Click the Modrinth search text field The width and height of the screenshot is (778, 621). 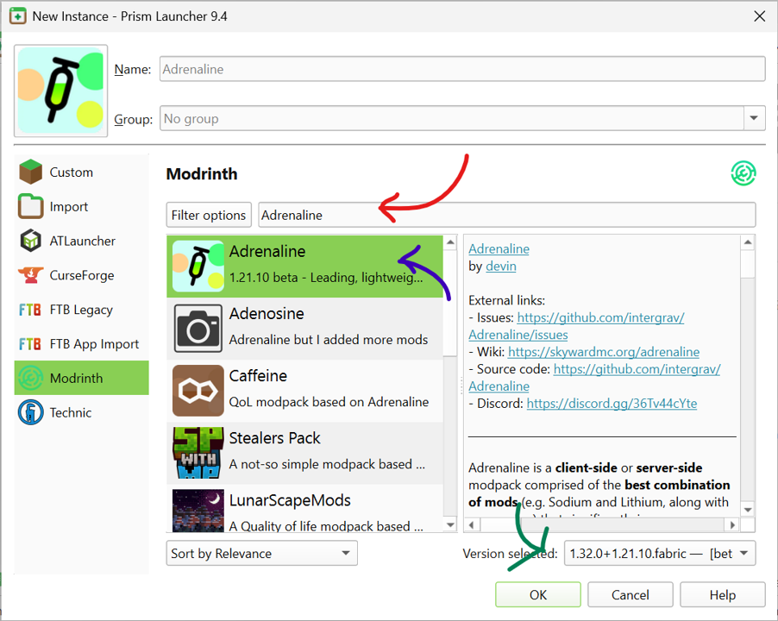pos(506,215)
